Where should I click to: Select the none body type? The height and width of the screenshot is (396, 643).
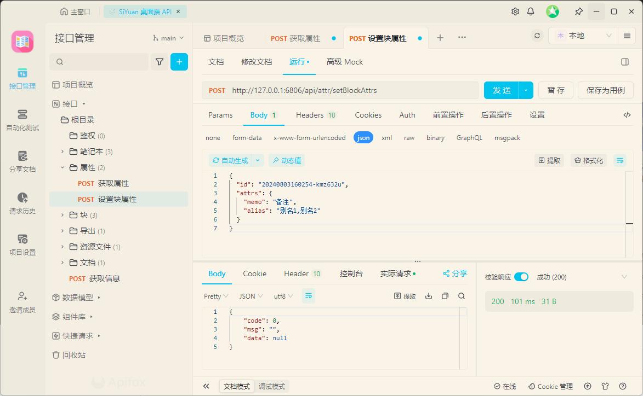(213, 138)
